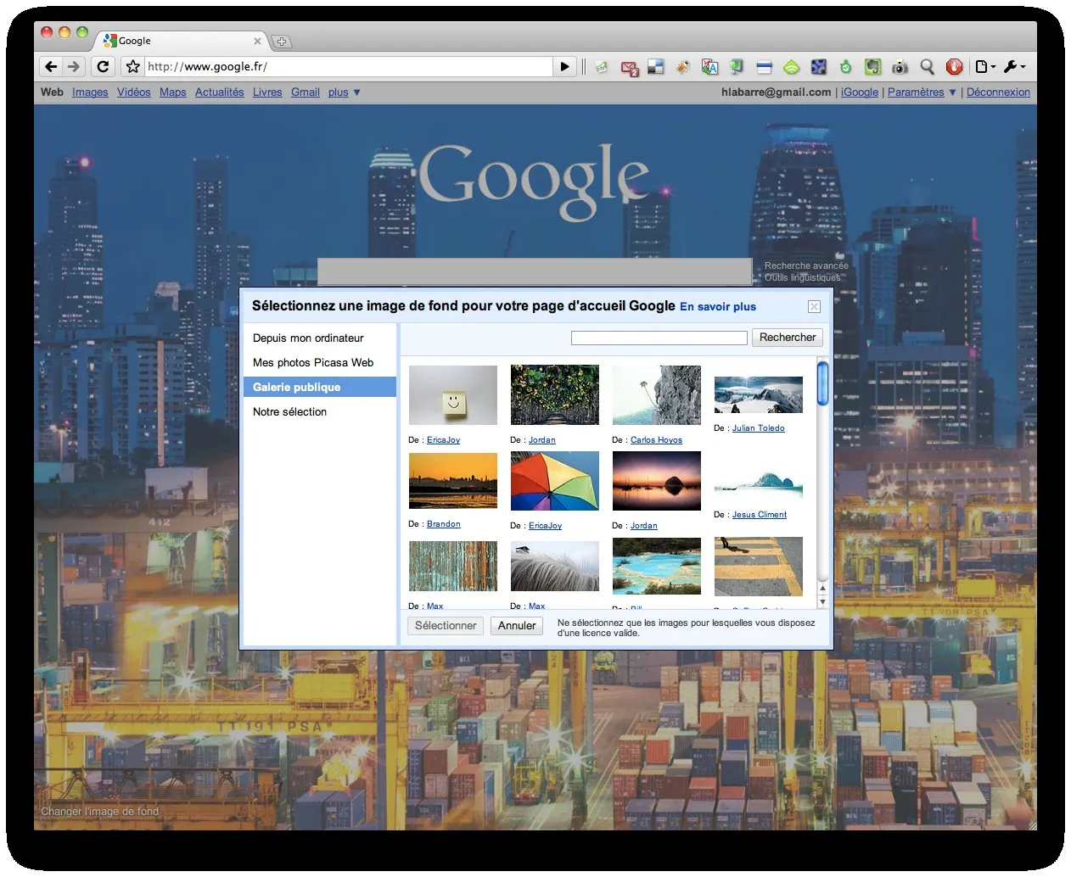Open author link Julian Toledo
Screen dimensions: 1071x877
pos(759,428)
